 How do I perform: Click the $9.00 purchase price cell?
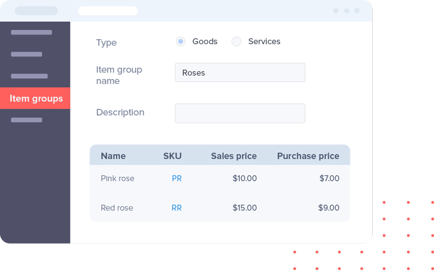click(x=329, y=208)
